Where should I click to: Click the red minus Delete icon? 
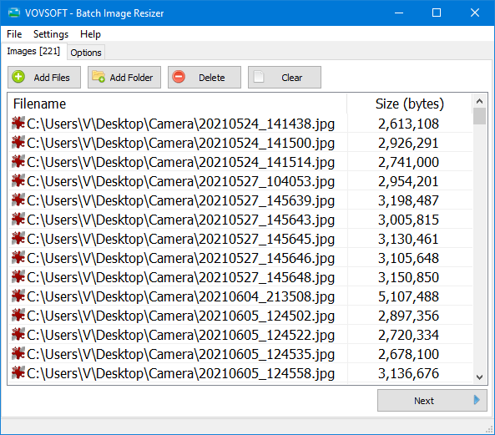click(x=179, y=77)
